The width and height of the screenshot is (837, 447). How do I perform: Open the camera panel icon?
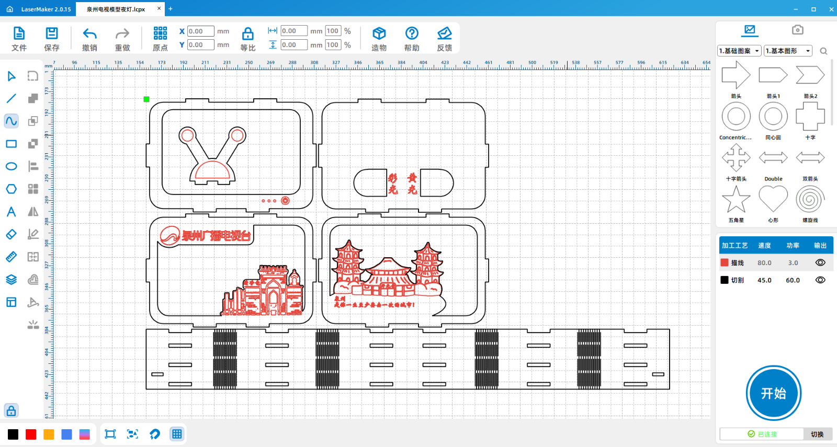(797, 30)
